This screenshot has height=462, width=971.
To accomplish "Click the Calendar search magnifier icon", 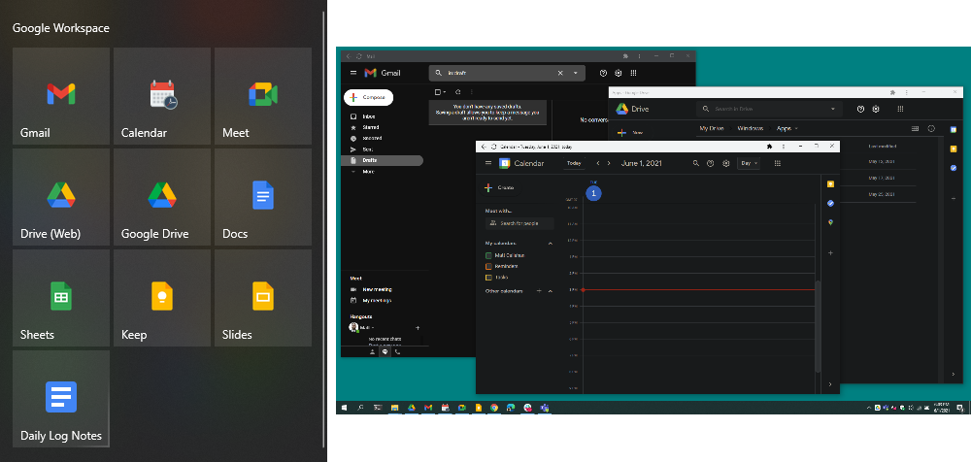I will click(695, 164).
